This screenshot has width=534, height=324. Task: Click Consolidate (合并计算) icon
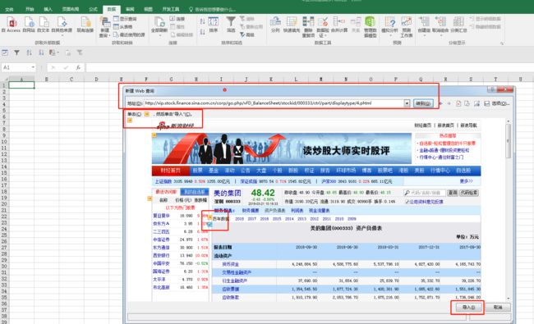pyautogui.click(x=339, y=25)
